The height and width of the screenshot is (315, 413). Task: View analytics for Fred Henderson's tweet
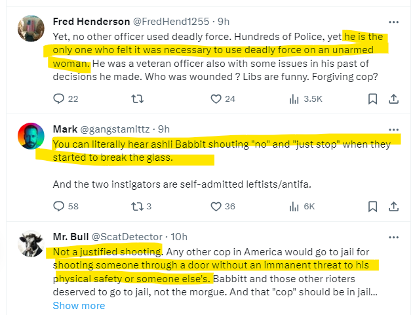point(294,99)
